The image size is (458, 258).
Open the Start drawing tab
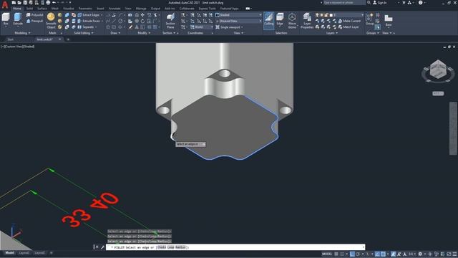pyautogui.click(x=11, y=39)
